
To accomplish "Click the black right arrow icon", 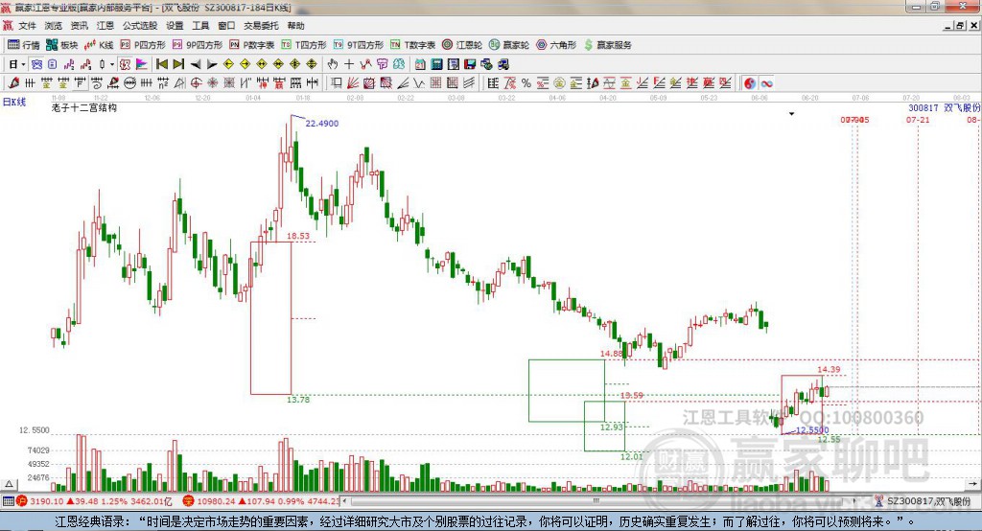I will tap(212, 64).
